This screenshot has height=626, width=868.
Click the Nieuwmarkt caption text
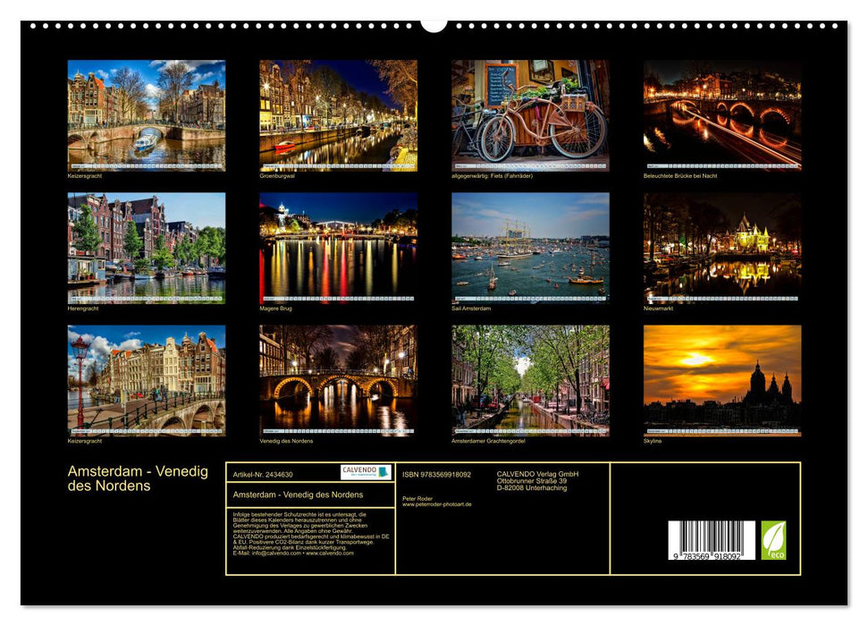[x=658, y=309]
